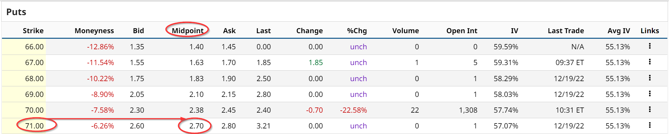Sort puts by Midpoint column header
Viewport: 669px width, 134px height.
click(x=188, y=31)
